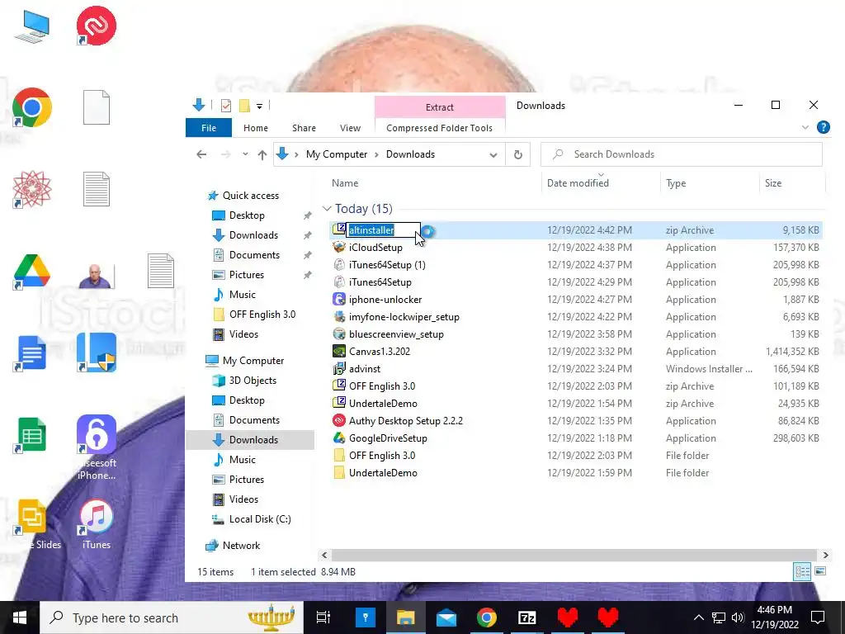Switch to the Share ribbon tab
This screenshot has height=634, width=845.
[304, 128]
